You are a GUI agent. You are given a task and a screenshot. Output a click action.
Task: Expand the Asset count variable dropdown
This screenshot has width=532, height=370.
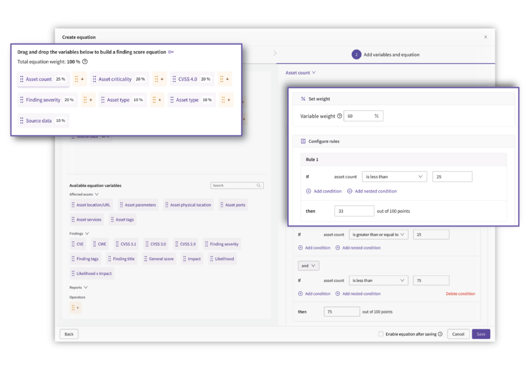point(300,73)
